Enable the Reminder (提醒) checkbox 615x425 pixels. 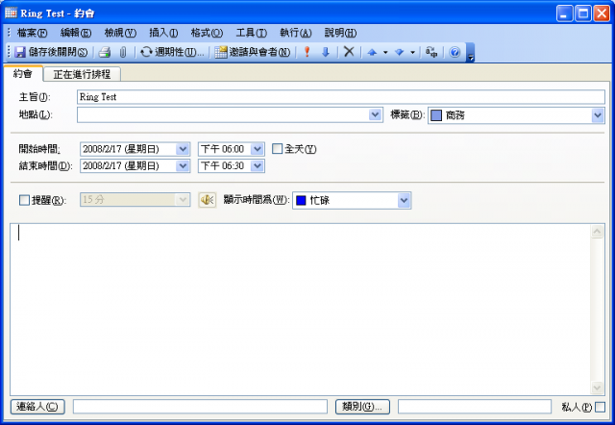tap(24, 200)
